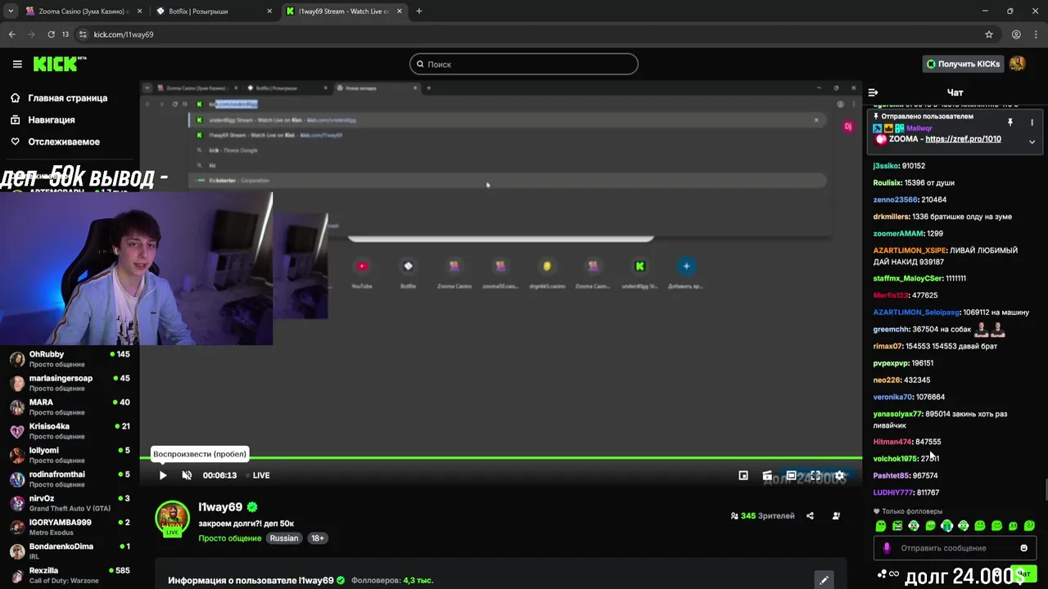
Task: Open IGORYAMBA999 channel in sidebar
Action: 70,527
